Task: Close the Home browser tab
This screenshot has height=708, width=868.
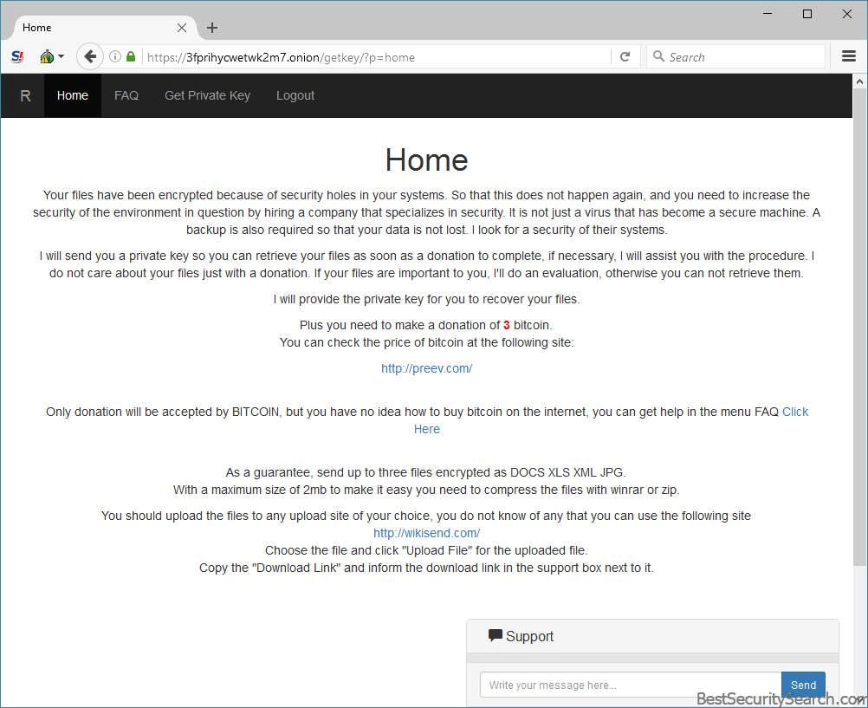Action: tap(182, 28)
